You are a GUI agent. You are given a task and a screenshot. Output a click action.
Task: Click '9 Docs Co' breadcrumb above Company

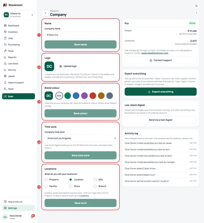point(54,11)
